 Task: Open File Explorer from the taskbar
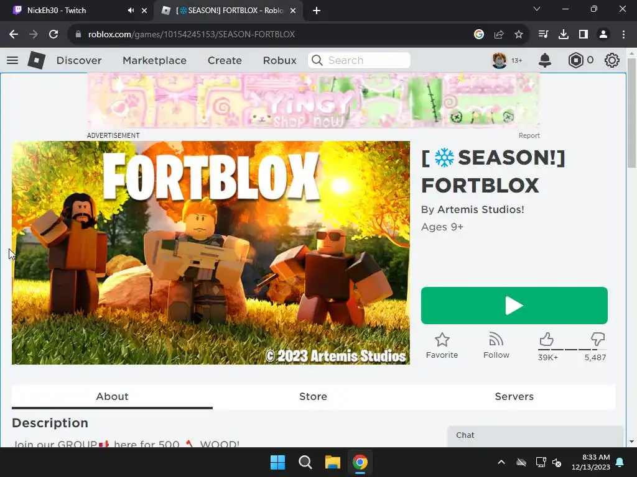pos(333,462)
